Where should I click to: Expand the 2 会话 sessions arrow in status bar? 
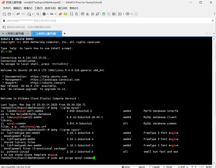(187, 167)
